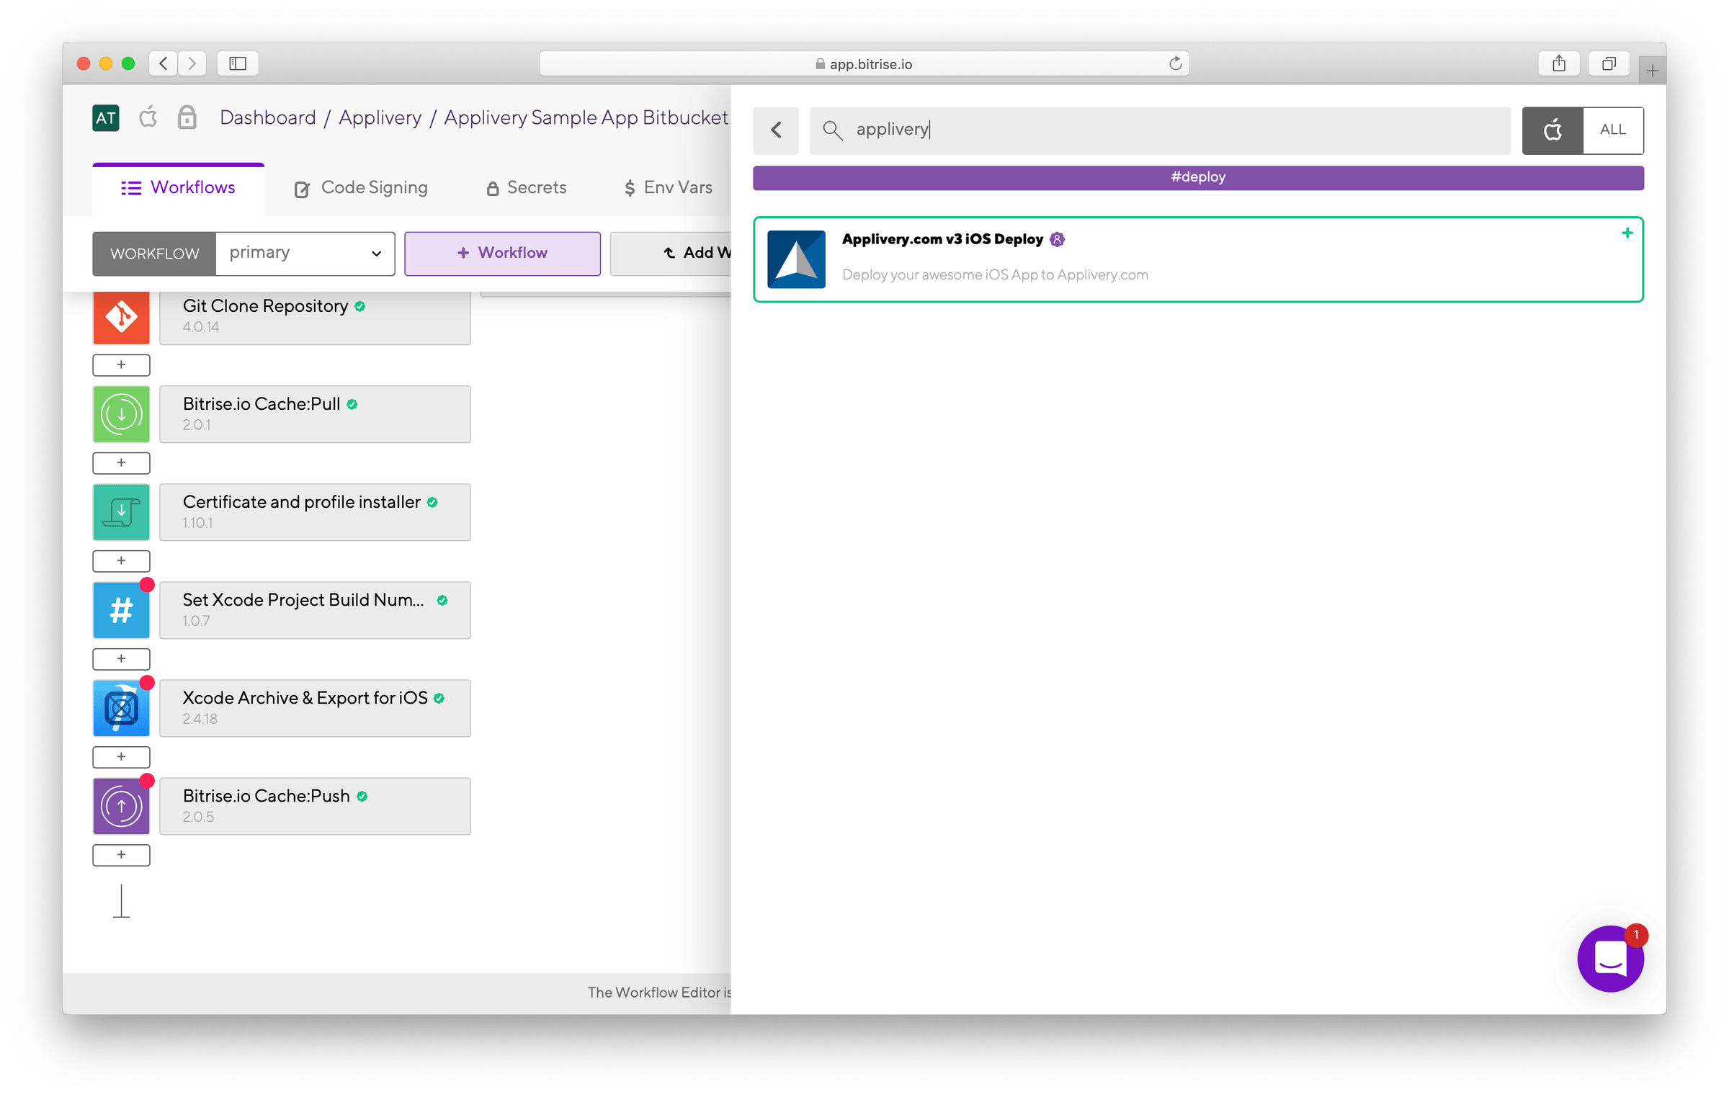1729x1097 pixels.
Task: Switch to the Workflows tab
Action: [178, 188]
